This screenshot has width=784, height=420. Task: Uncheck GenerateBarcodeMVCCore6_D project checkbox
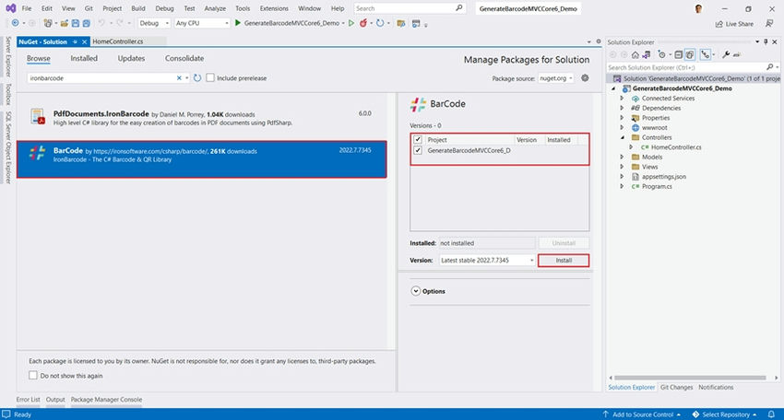[x=418, y=150]
